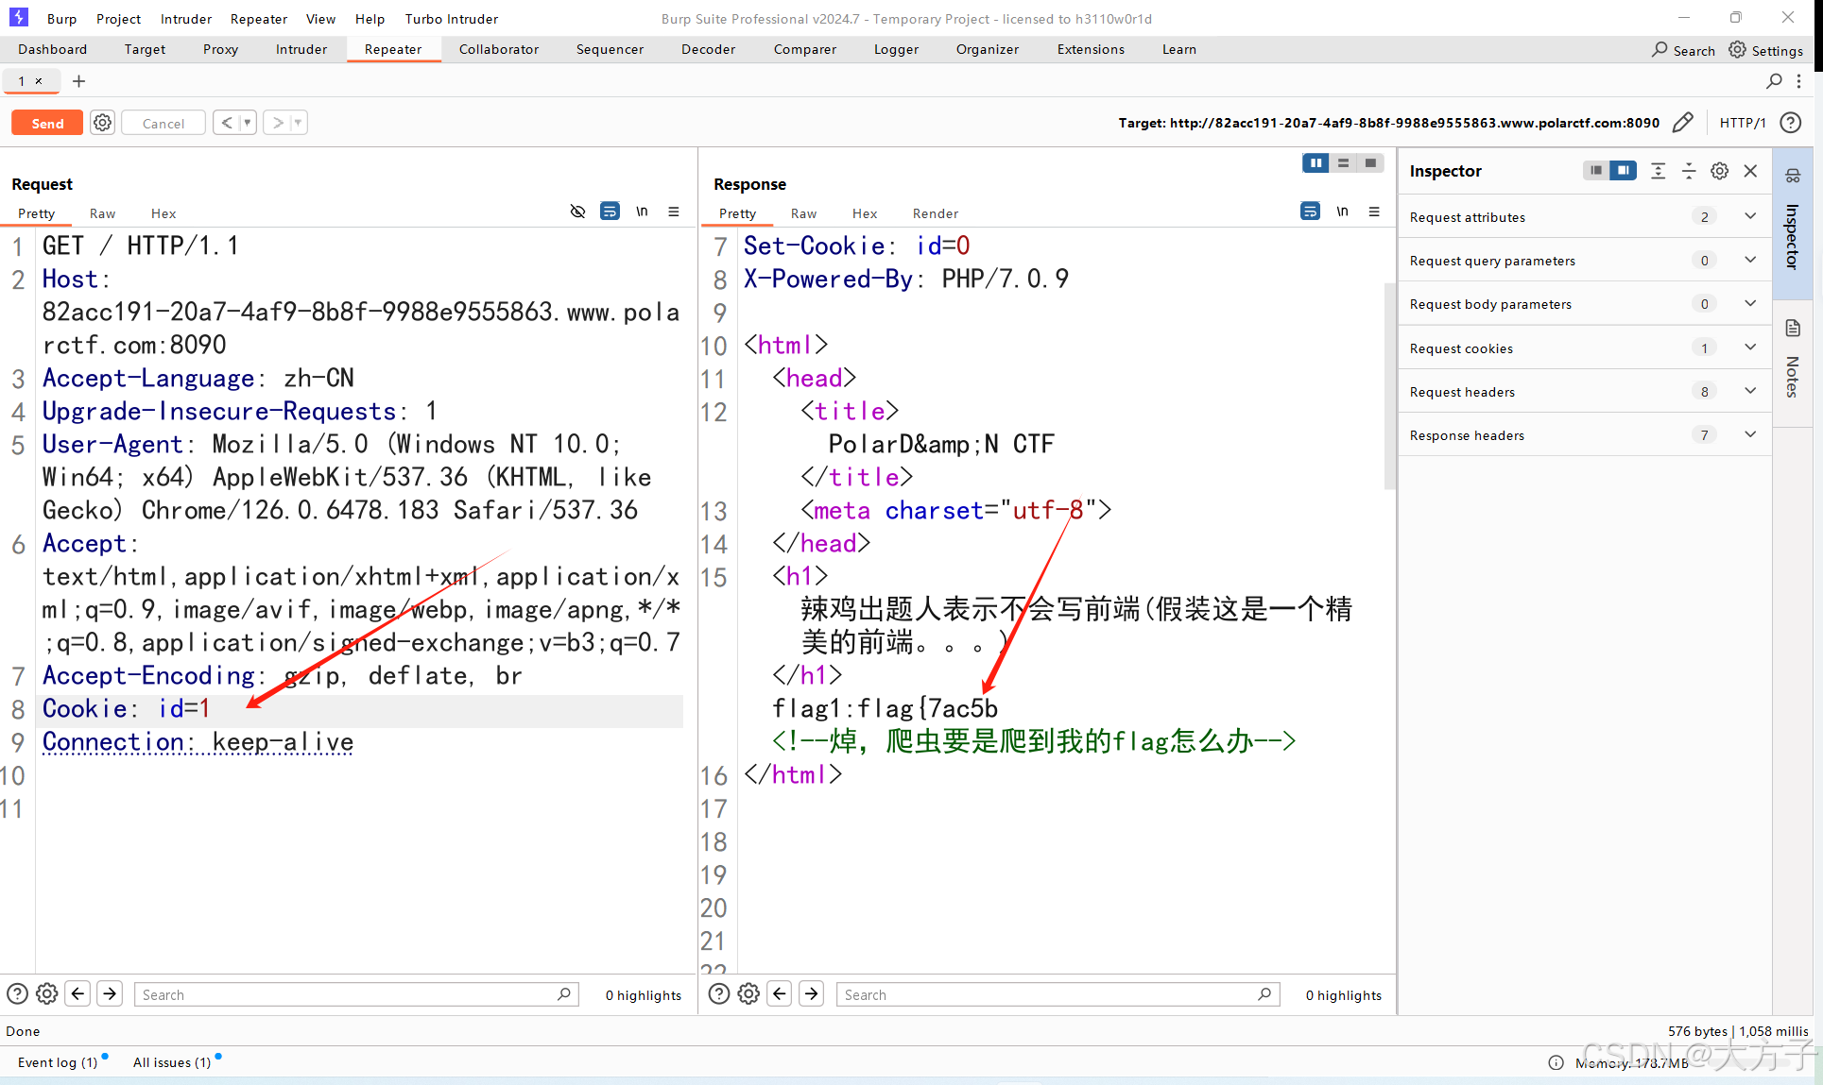Image resolution: width=1823 pixels, height=1085 pixels.
Task: Open history back dropdown arrow
Action: pyautogui.click(x=248, y=123)
